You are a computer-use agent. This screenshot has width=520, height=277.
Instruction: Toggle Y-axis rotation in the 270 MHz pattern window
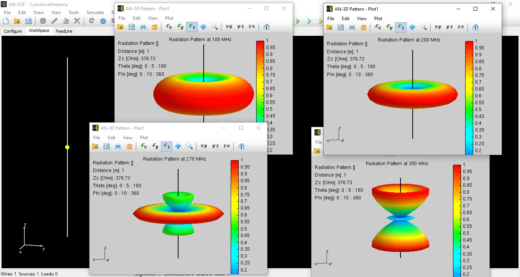(x=155, y=146)
